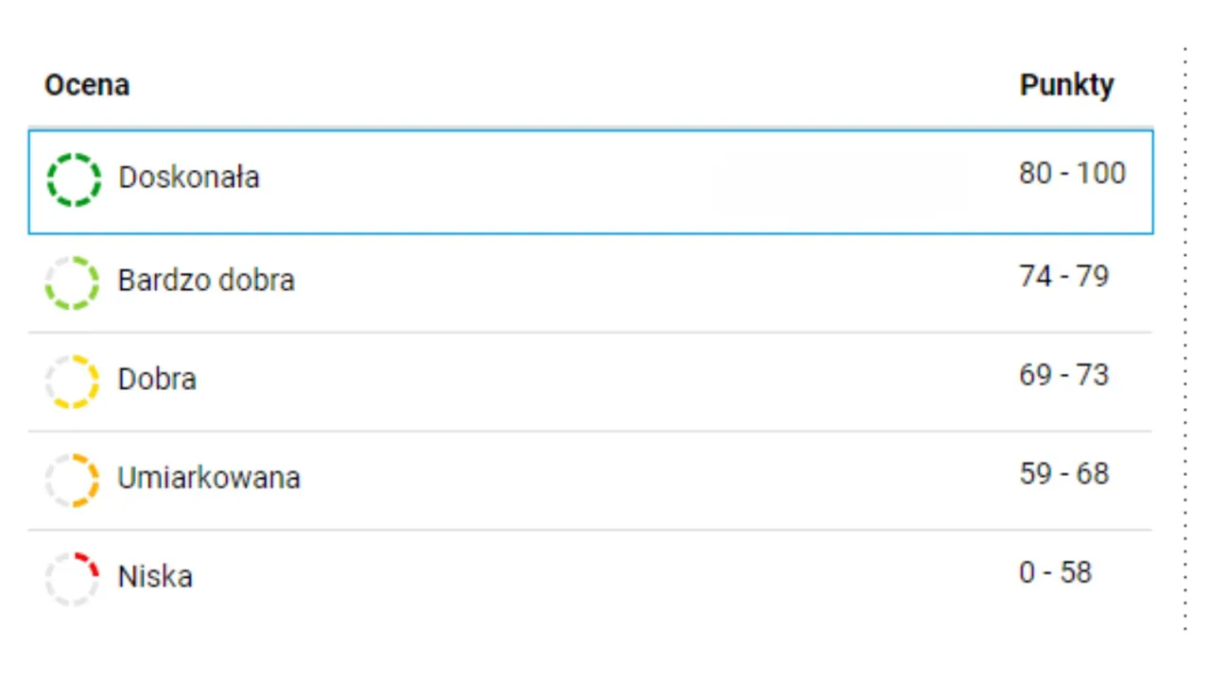Select the Umiarkowana progress ring icon
The image size is (1210, 680).
click(x=72, y=480)
